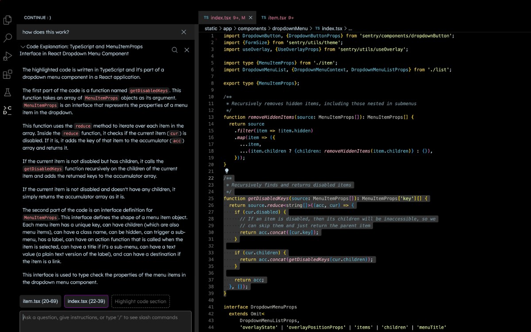Open the dropdownMenu breadcrumb item
531x332 pixels.
pos(291,28)
